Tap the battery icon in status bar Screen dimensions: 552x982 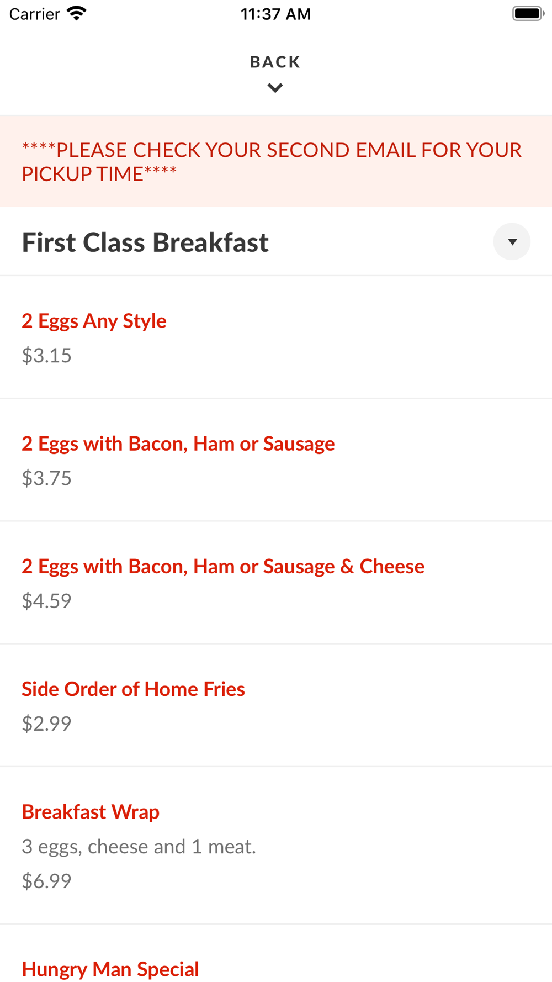click(x=528, y=14)
